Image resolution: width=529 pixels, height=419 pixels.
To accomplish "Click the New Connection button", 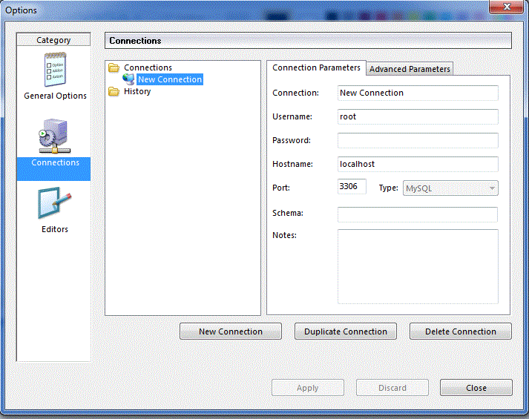I will 231,331.
